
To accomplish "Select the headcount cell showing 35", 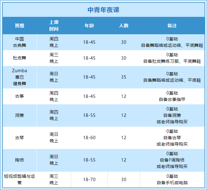I will [123, 77].
